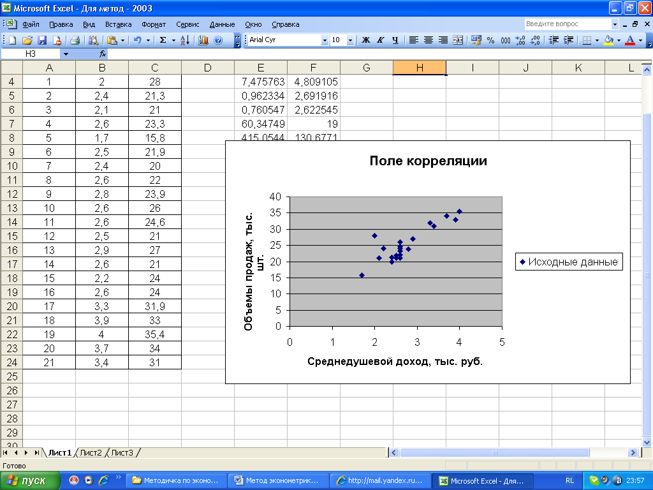This screenshot has width=653, height=490.
Task: Decrease cell indent
Action: (554, 40)
